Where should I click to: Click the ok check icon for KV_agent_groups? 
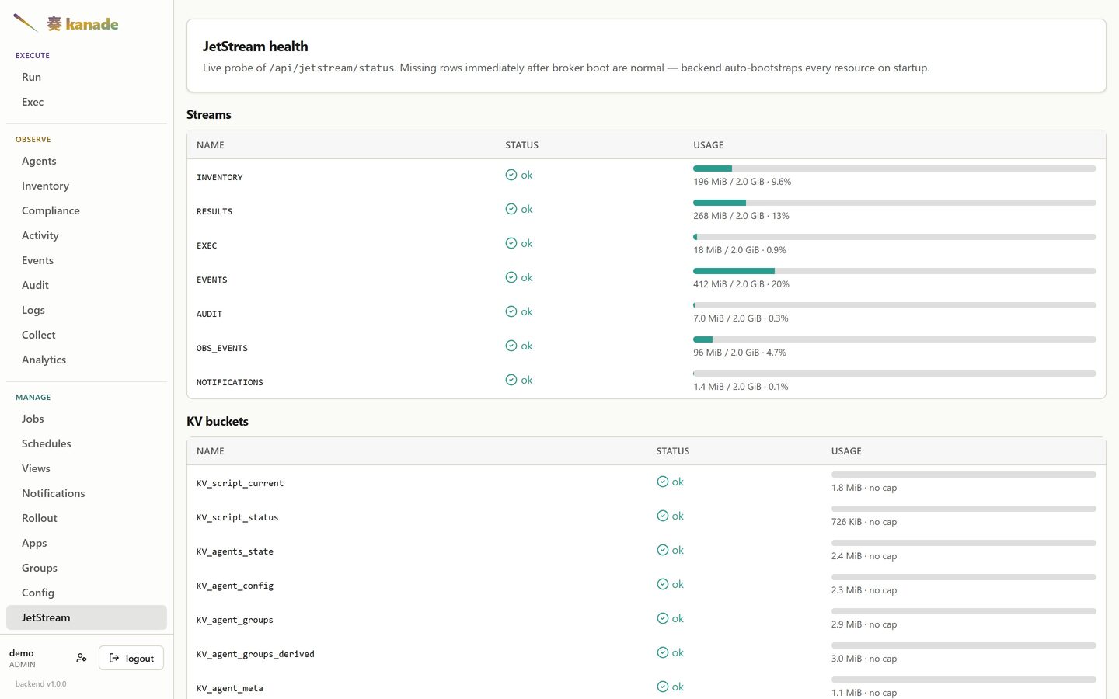[663, 618]
